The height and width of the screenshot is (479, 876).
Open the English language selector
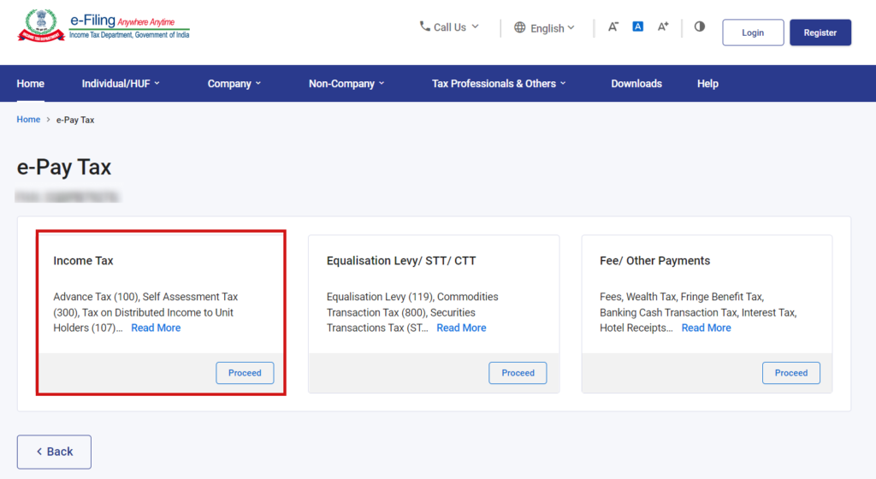(x=544, y=28)
